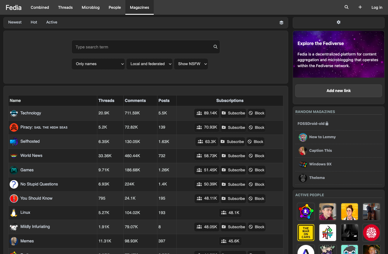Open the World News avatar
The width and height of the screenshot is (388, 254).
coord(14,156)
